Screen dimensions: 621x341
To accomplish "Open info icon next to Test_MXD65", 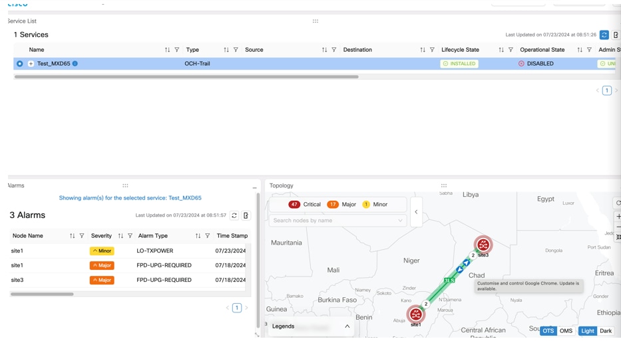I will [75, 63].
